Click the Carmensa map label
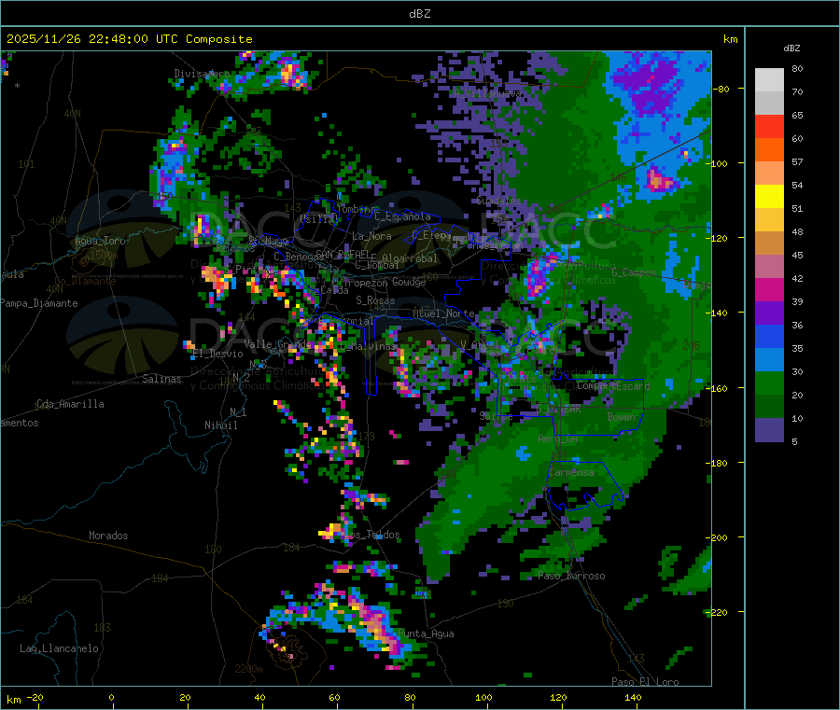Viewport: 840px width, 710px height. point(571,472)
